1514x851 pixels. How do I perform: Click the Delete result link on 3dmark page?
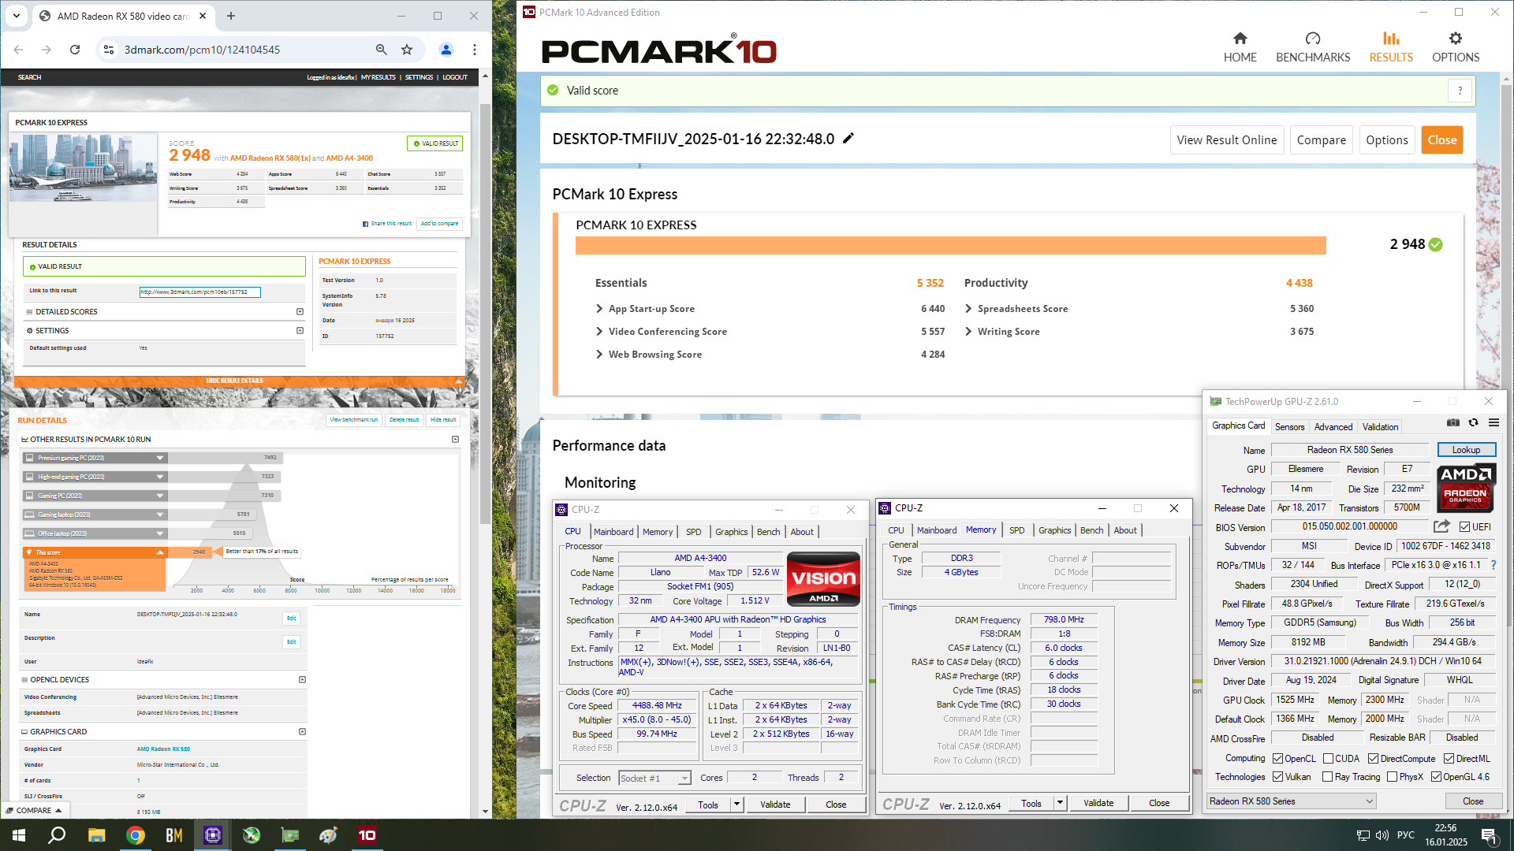point(405,420)
